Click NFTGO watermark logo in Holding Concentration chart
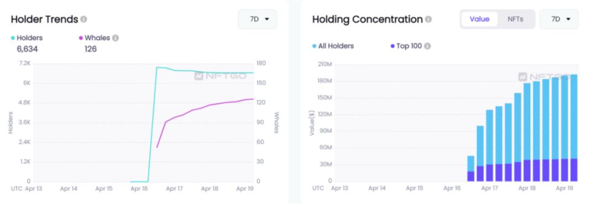This screenshot has height=207, width=597. tap(544, 77)
